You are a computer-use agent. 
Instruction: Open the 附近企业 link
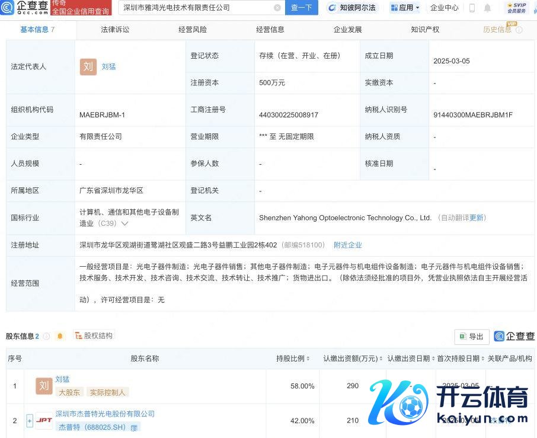click(x=347, y=245)
